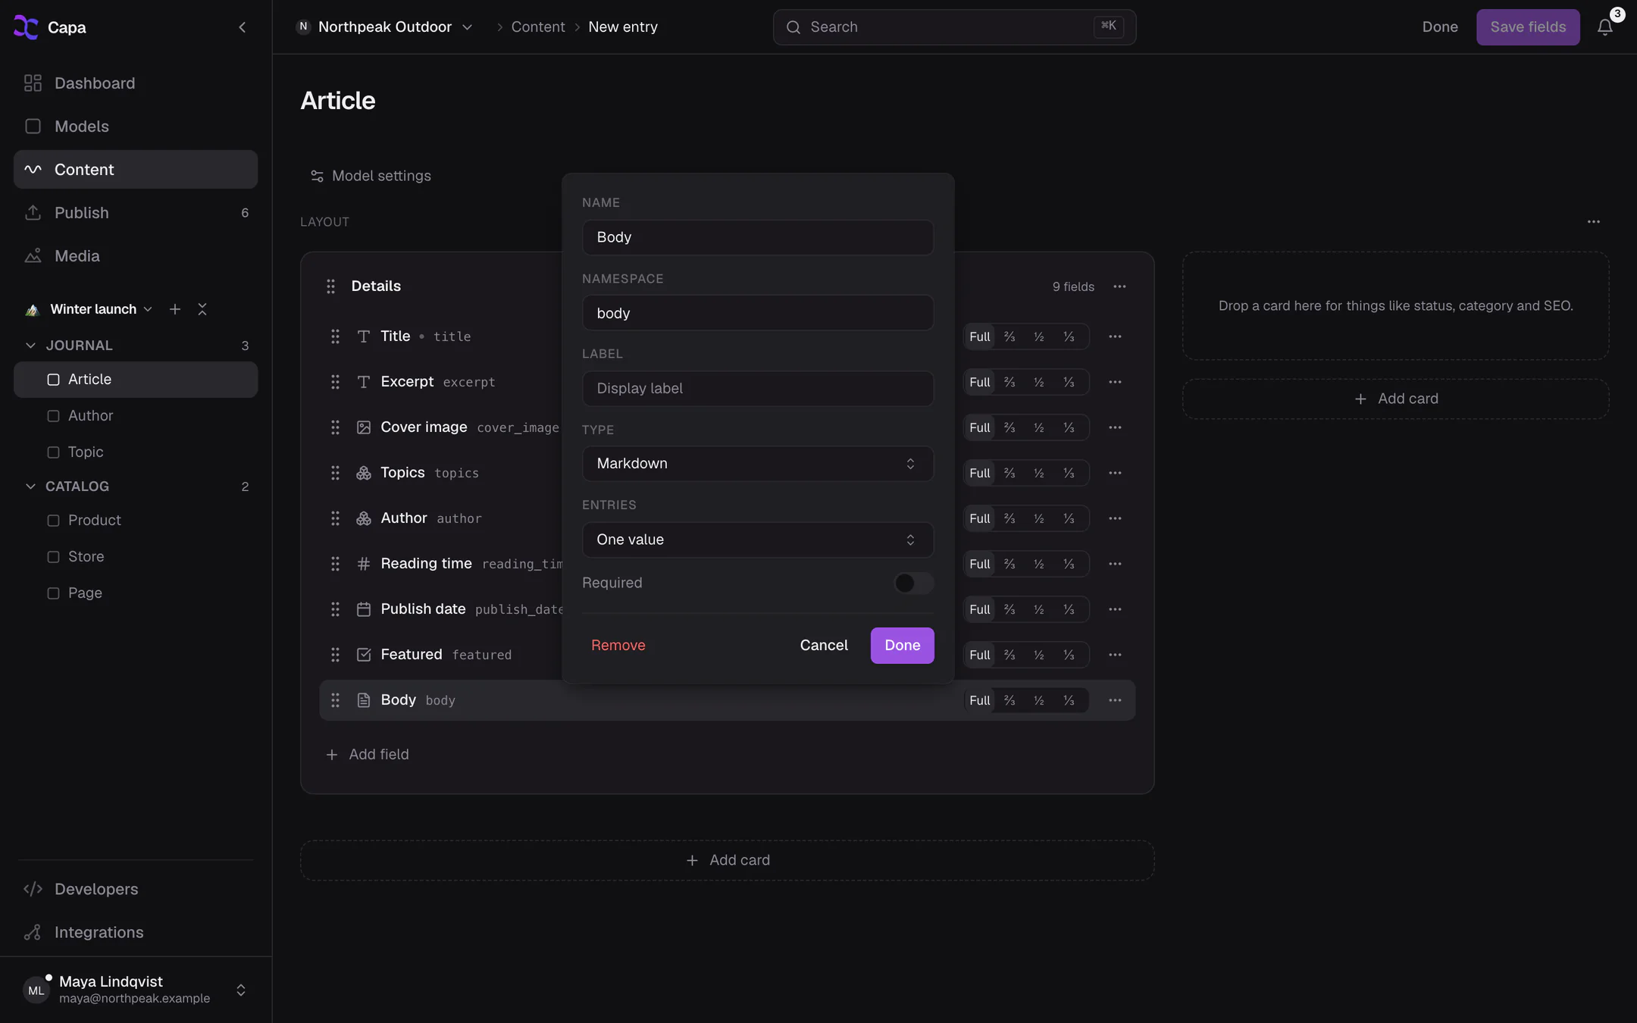Click Save fields in the top bar
The image size is (1637, 1023).
click(1528, 27)
